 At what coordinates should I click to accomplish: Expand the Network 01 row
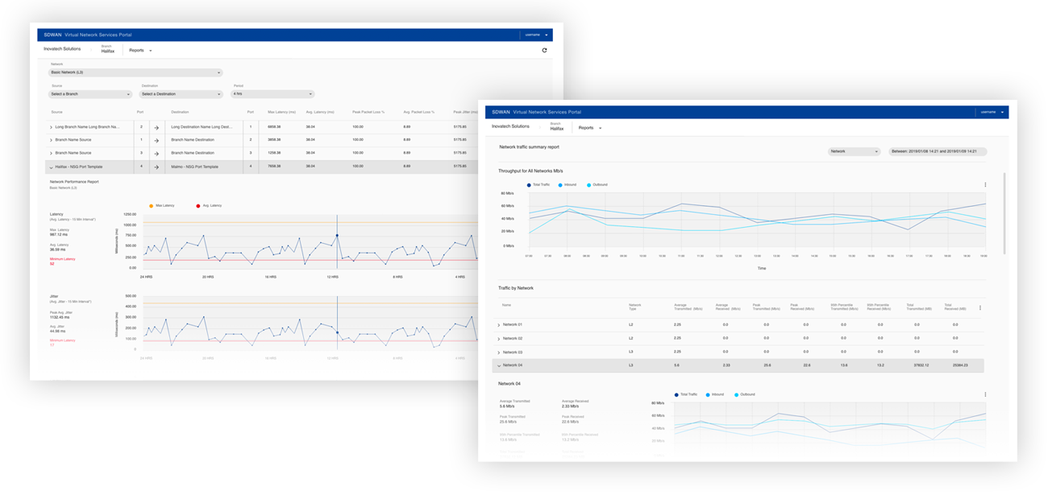point(498,324)
